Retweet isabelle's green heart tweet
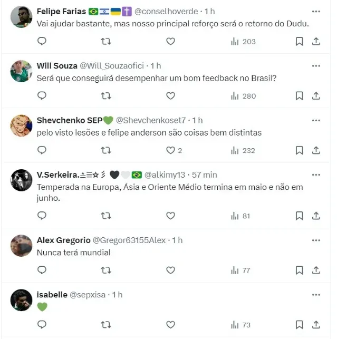The image size is (337, 339). point(106,325)
